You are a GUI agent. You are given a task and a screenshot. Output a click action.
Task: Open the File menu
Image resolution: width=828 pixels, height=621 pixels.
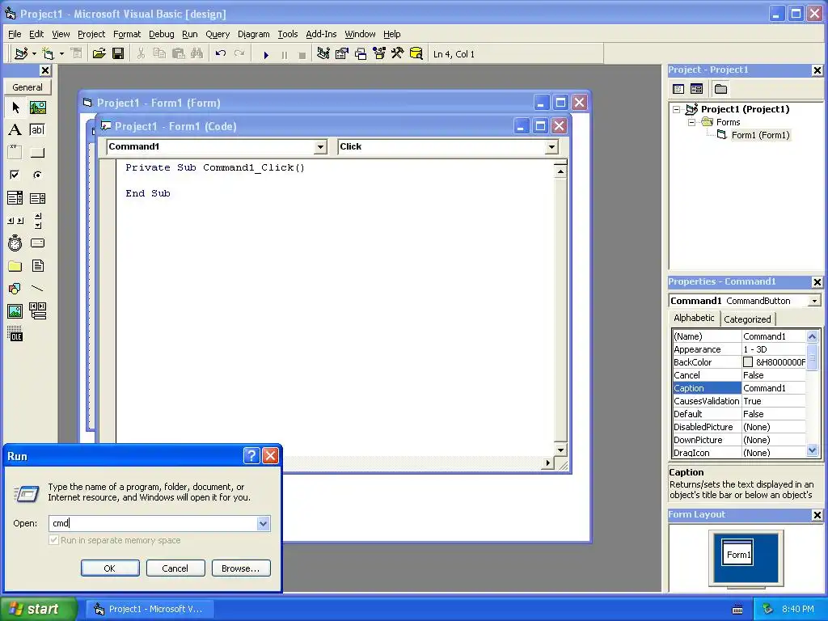tap(15, 34)
